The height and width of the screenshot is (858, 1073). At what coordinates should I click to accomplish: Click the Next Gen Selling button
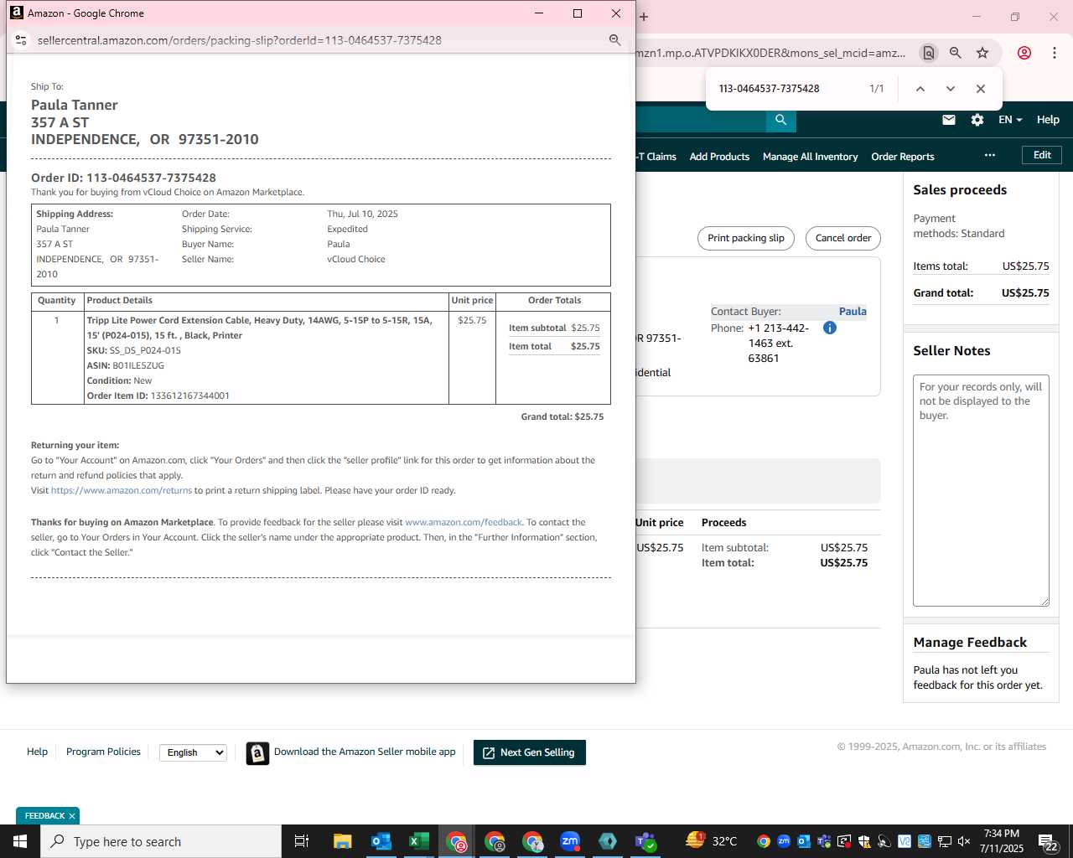[530, 752]
